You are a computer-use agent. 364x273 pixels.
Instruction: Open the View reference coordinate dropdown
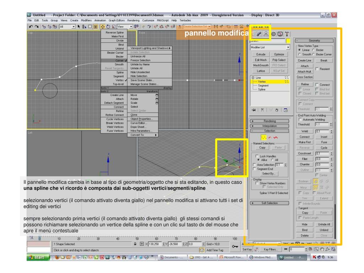pyautogui.click(x=125, y=27)
